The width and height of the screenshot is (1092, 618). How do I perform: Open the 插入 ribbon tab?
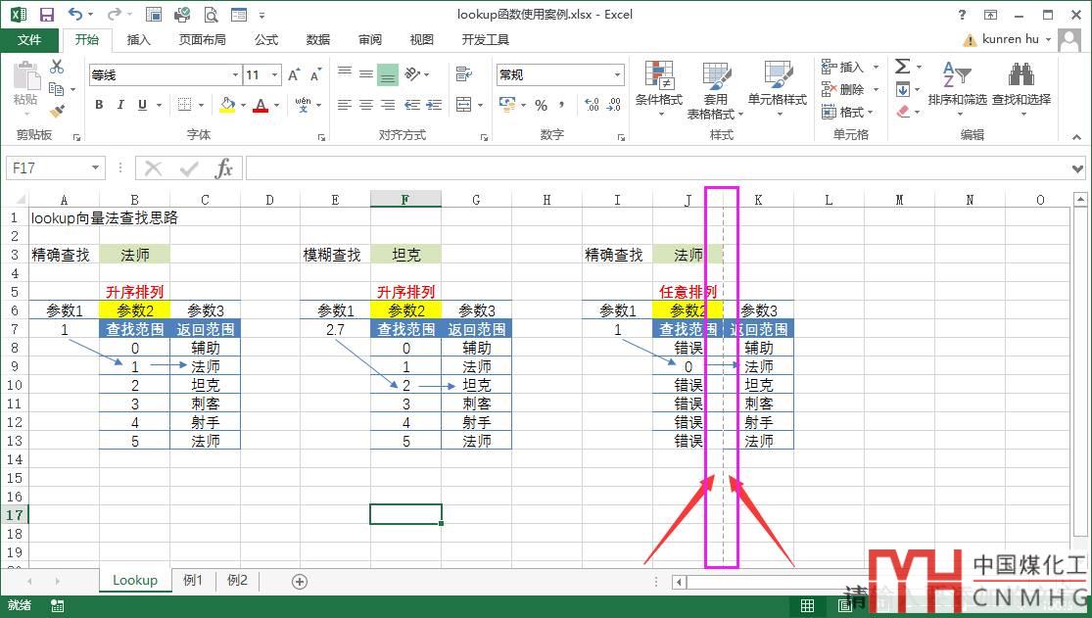(139, 40)
